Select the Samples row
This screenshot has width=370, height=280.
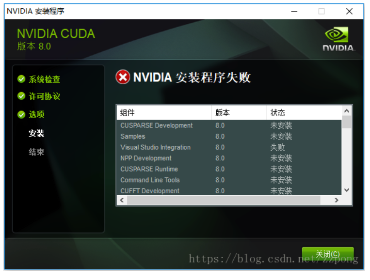pyautogui.click(x=229, y=136)
